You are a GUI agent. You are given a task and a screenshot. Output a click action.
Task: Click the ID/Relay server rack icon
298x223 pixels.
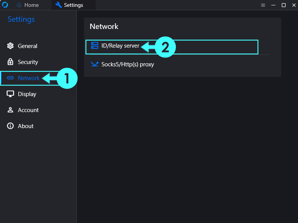[95, 46]
